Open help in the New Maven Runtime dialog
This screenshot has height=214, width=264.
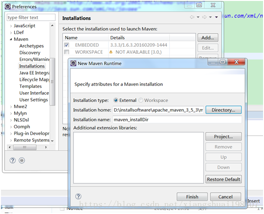(78, 197)
